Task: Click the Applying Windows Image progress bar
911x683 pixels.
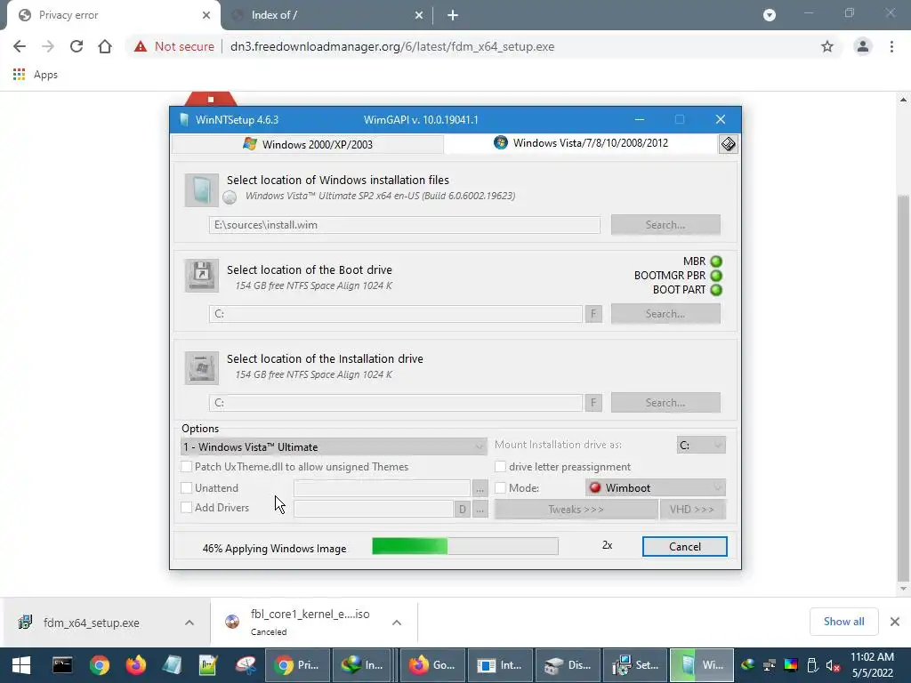Action: pyautogui.click(x=465, y=546)
